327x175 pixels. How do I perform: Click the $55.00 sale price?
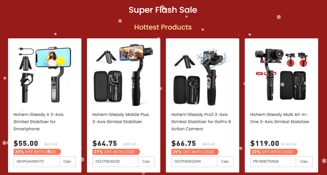pos(26,144)
